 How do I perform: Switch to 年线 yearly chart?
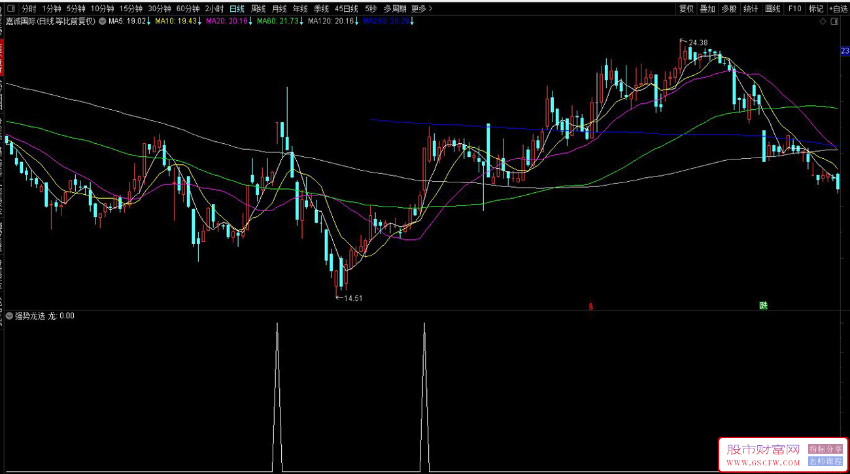pos(300,9)
